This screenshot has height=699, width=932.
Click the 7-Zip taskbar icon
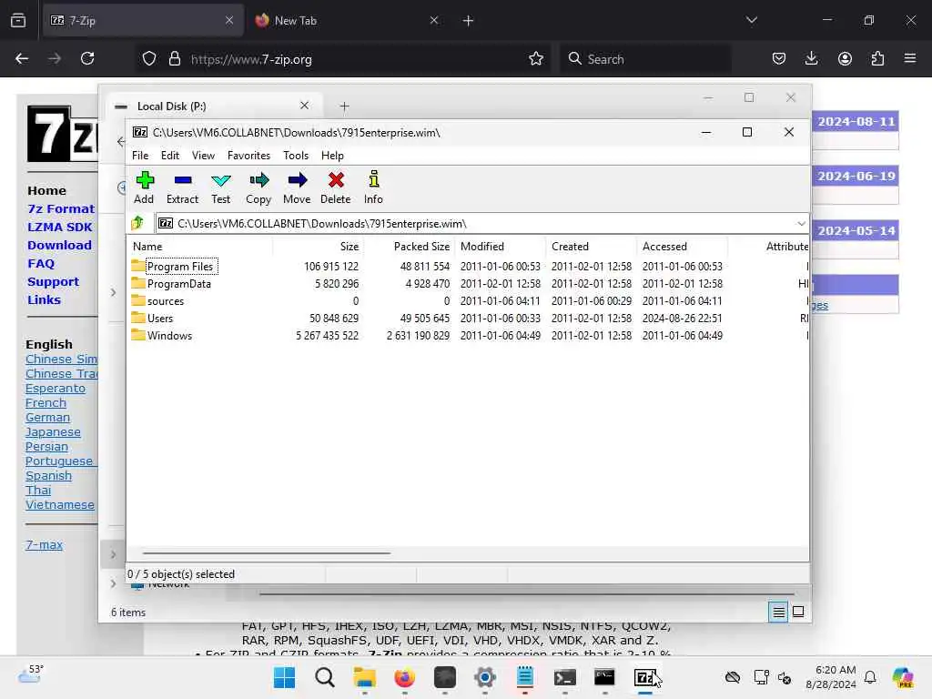click(645, 677)
